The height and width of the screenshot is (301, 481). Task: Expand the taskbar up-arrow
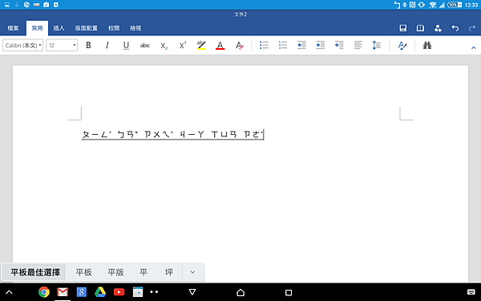tap(9, 292)
